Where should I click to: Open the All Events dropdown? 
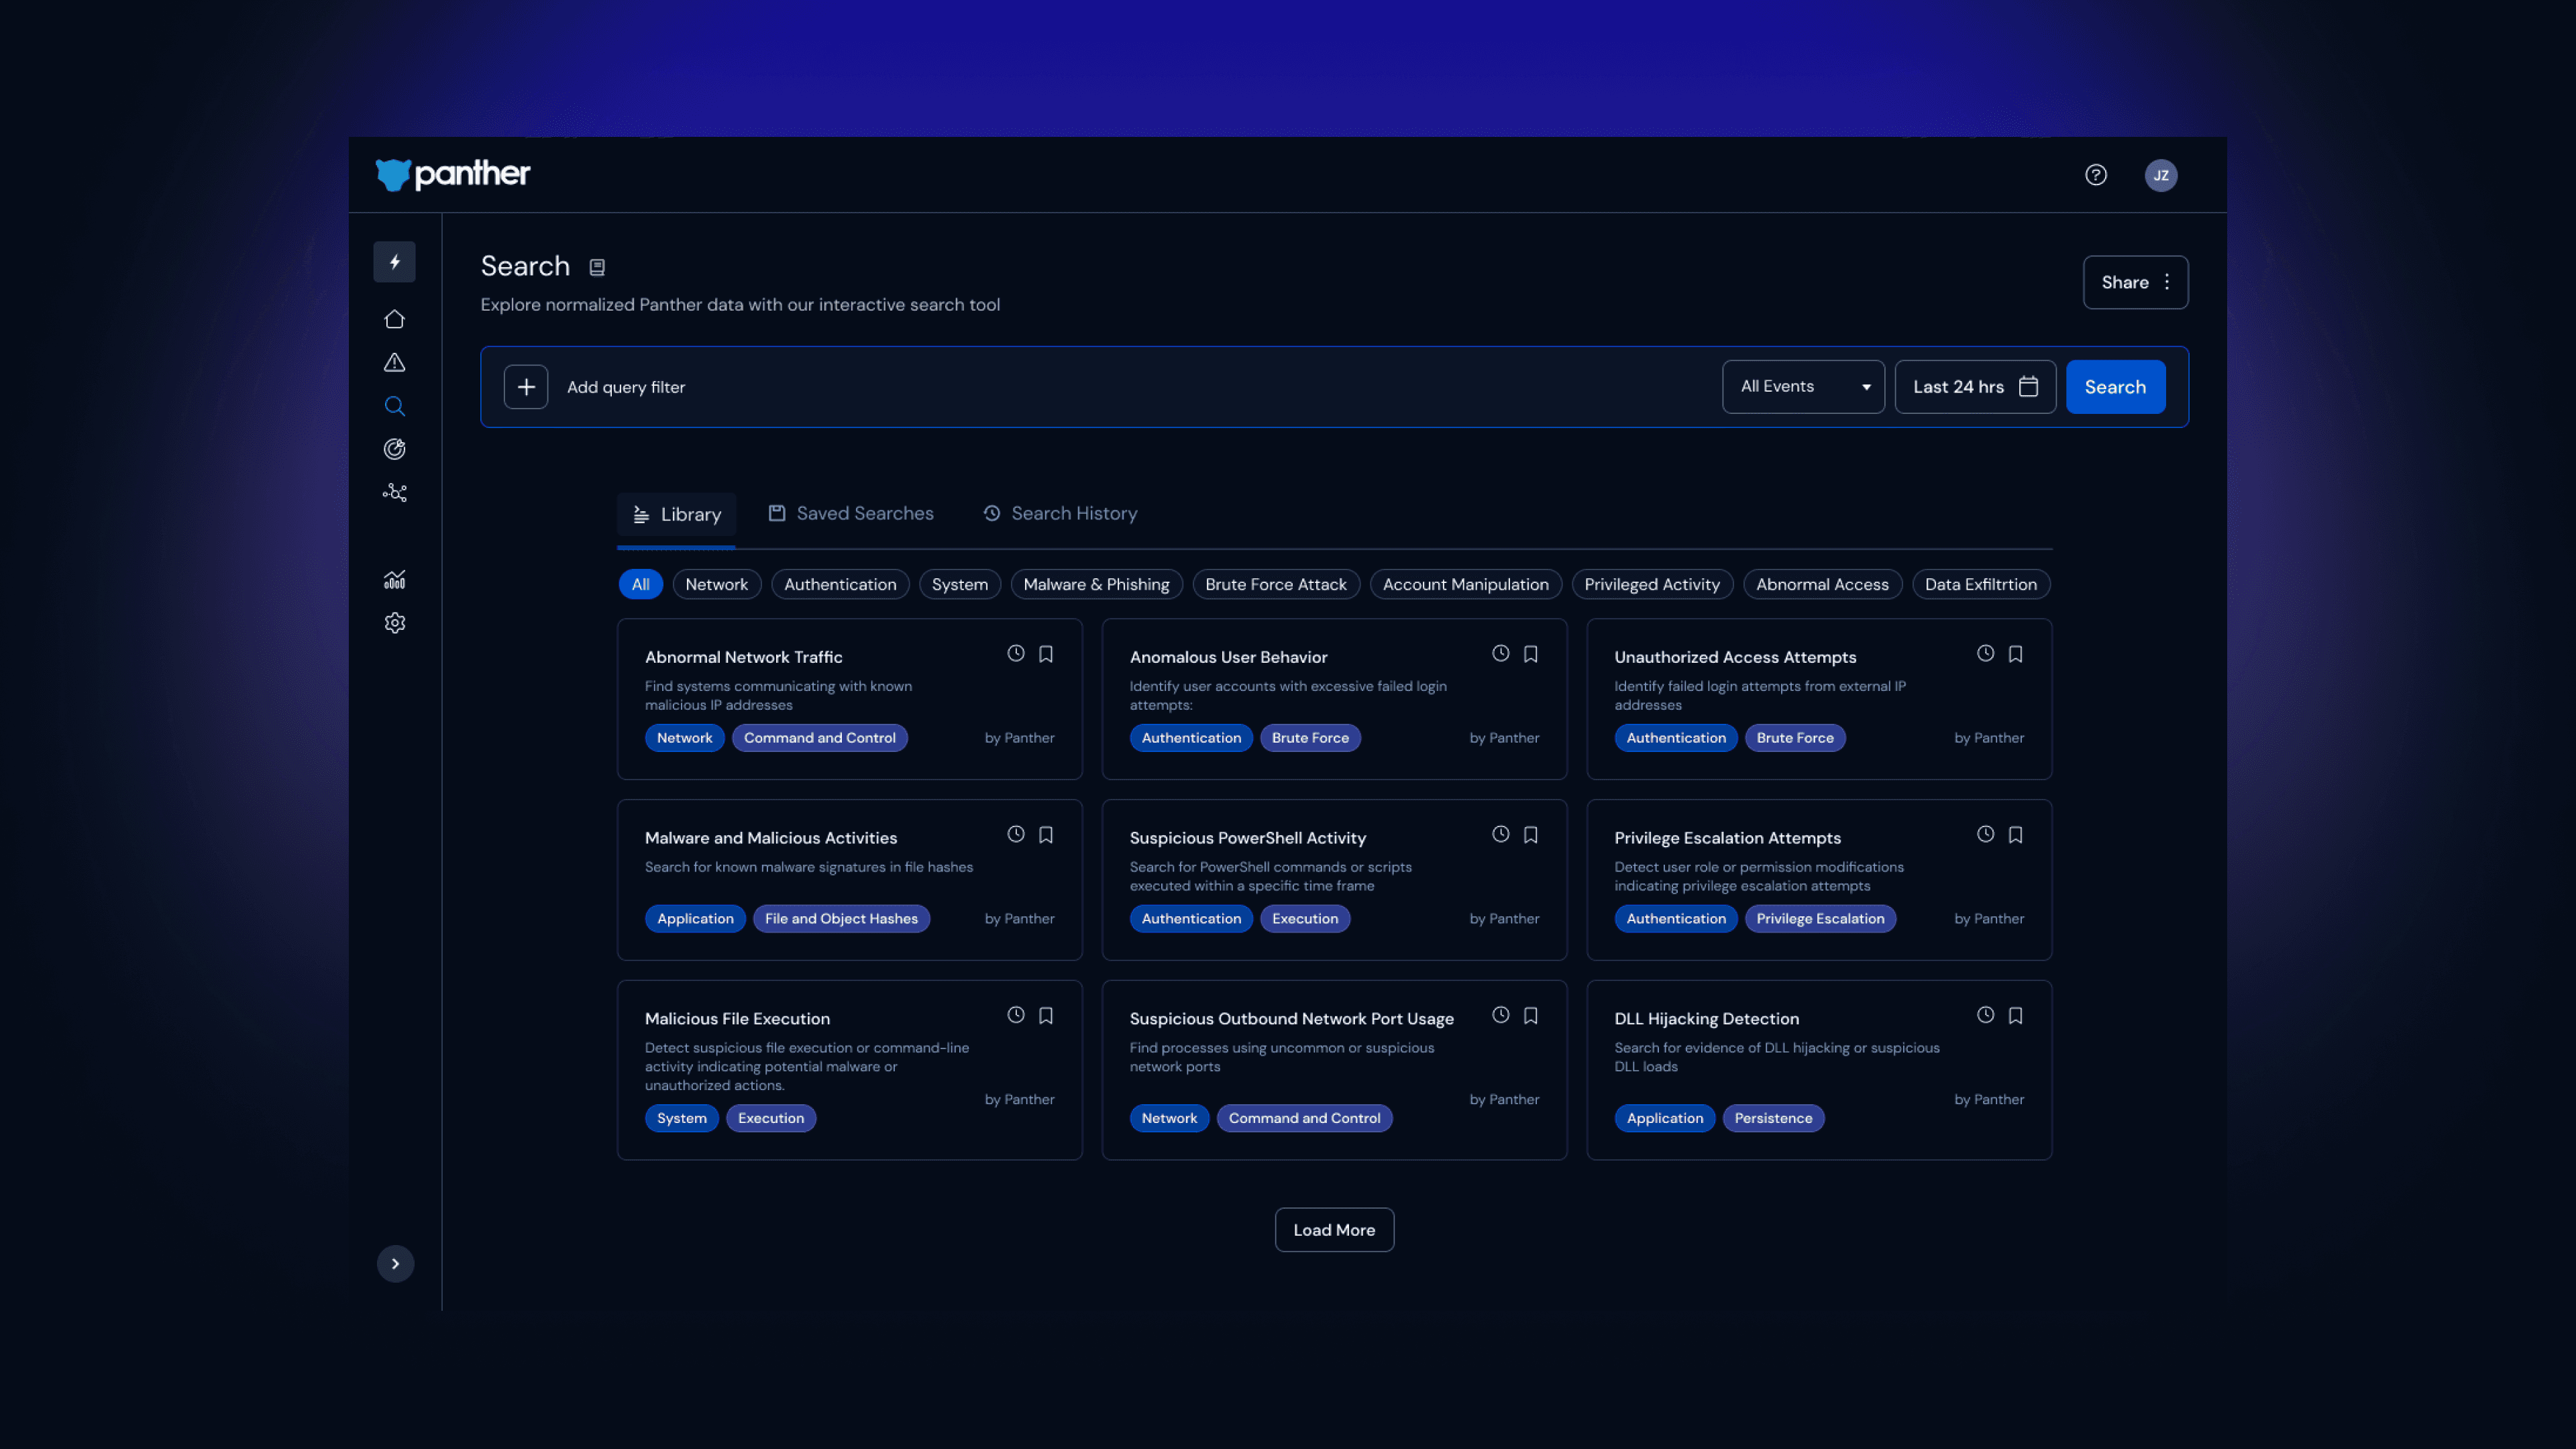pyautogui.click(x=1802, y=387)
